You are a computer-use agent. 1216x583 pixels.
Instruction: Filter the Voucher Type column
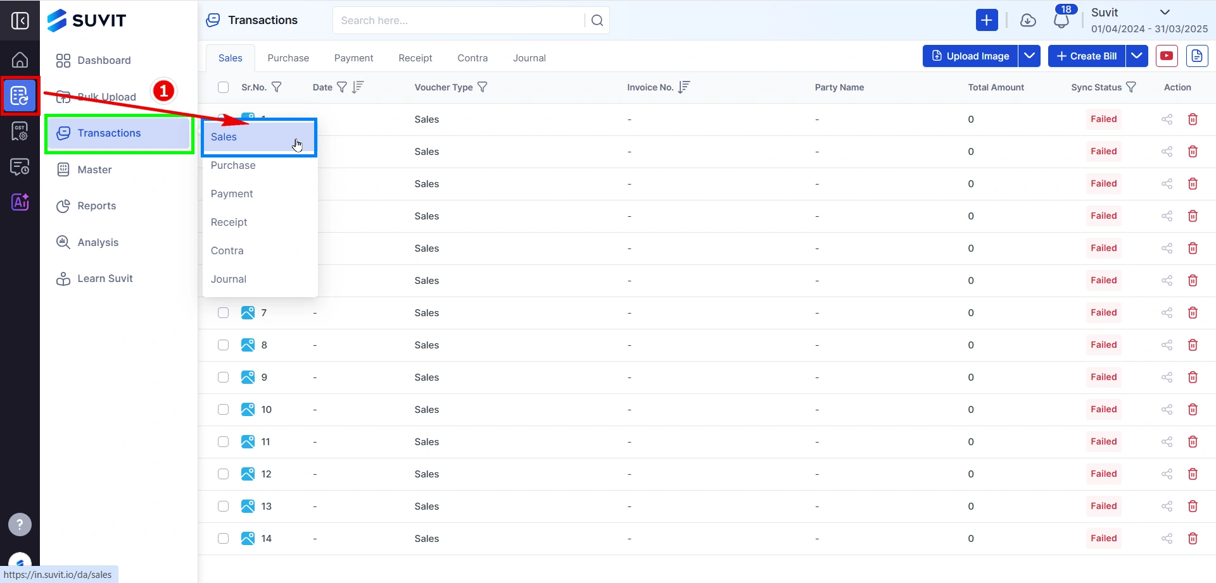click(x=483, y=87)
